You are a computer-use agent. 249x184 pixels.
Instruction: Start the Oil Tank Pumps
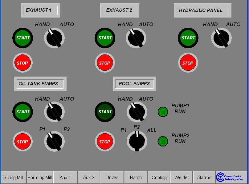(x=22, y=112)
